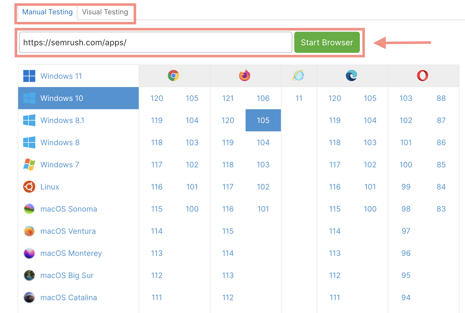Screen dimensions: 465x313
Task: Click the Windows 7 flag icon
Action: [x=29, y=164]
